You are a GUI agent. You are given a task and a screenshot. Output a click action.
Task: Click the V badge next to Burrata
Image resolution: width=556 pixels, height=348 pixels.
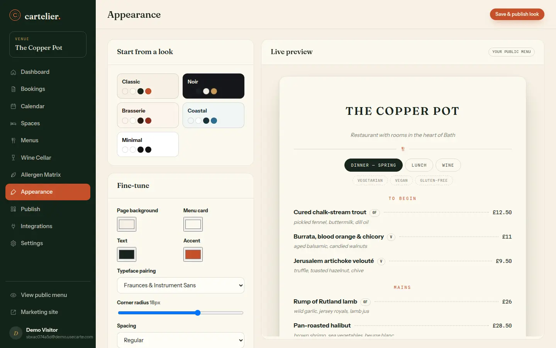click(391, 237)
